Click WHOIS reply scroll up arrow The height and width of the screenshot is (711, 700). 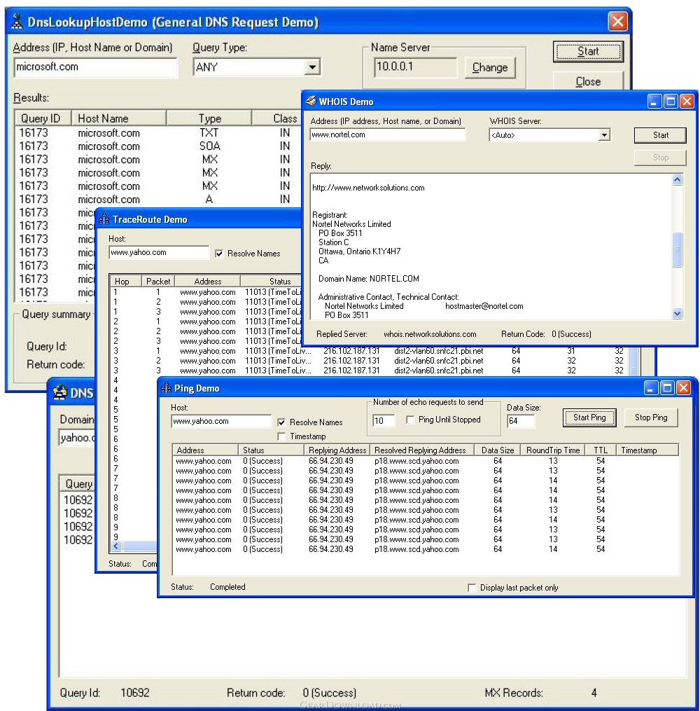click(x=677, y=180)
